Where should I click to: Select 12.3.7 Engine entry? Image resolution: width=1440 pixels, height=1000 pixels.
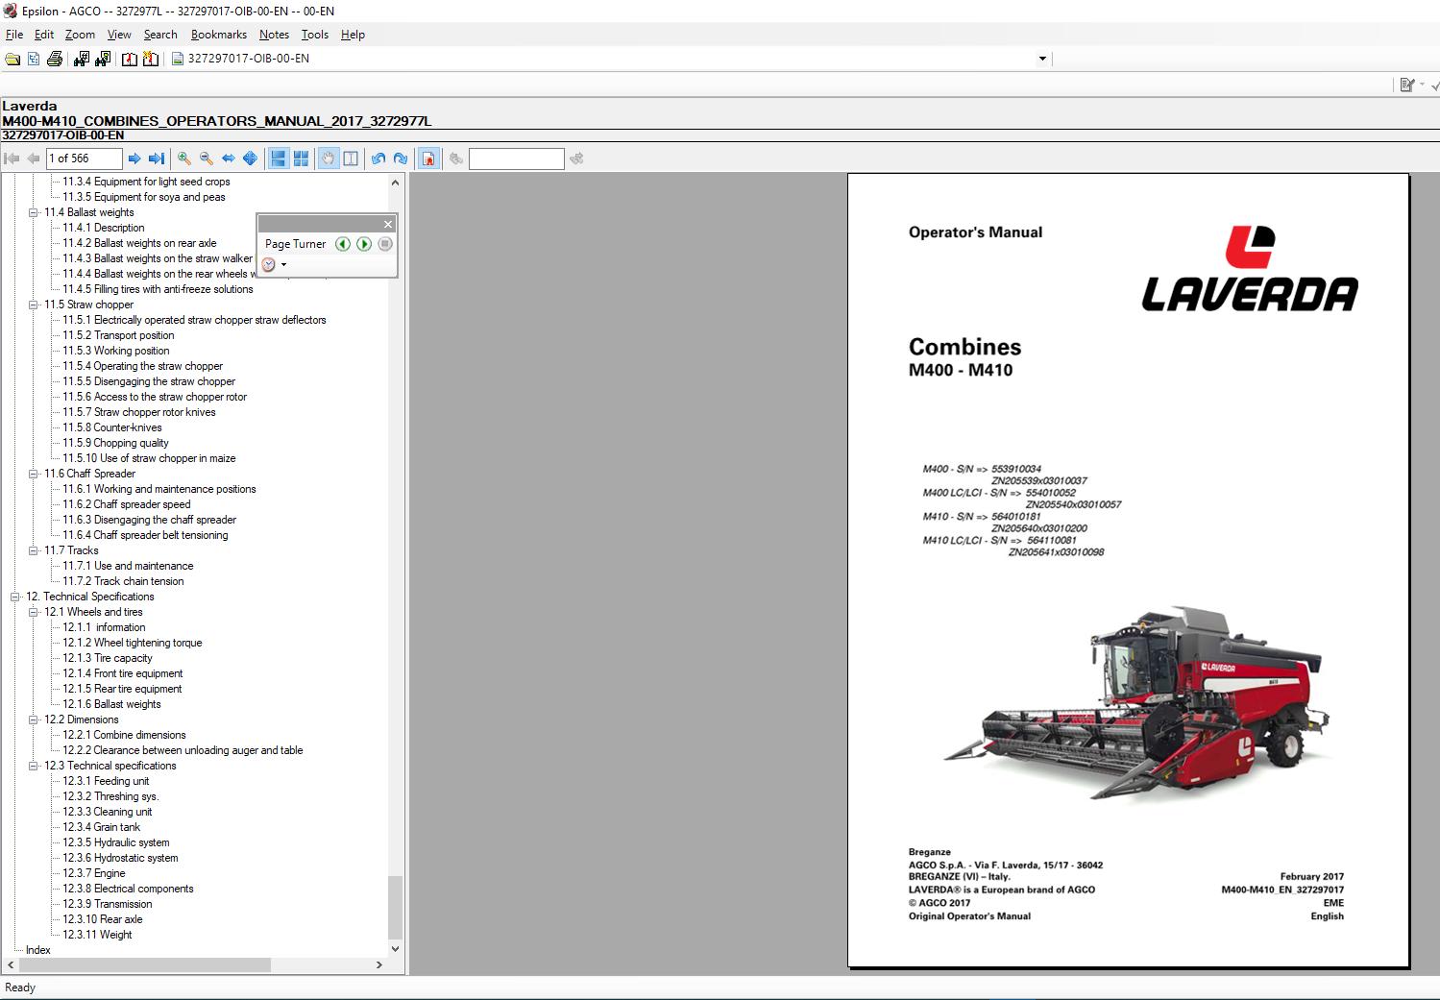(x=94, y=873)
